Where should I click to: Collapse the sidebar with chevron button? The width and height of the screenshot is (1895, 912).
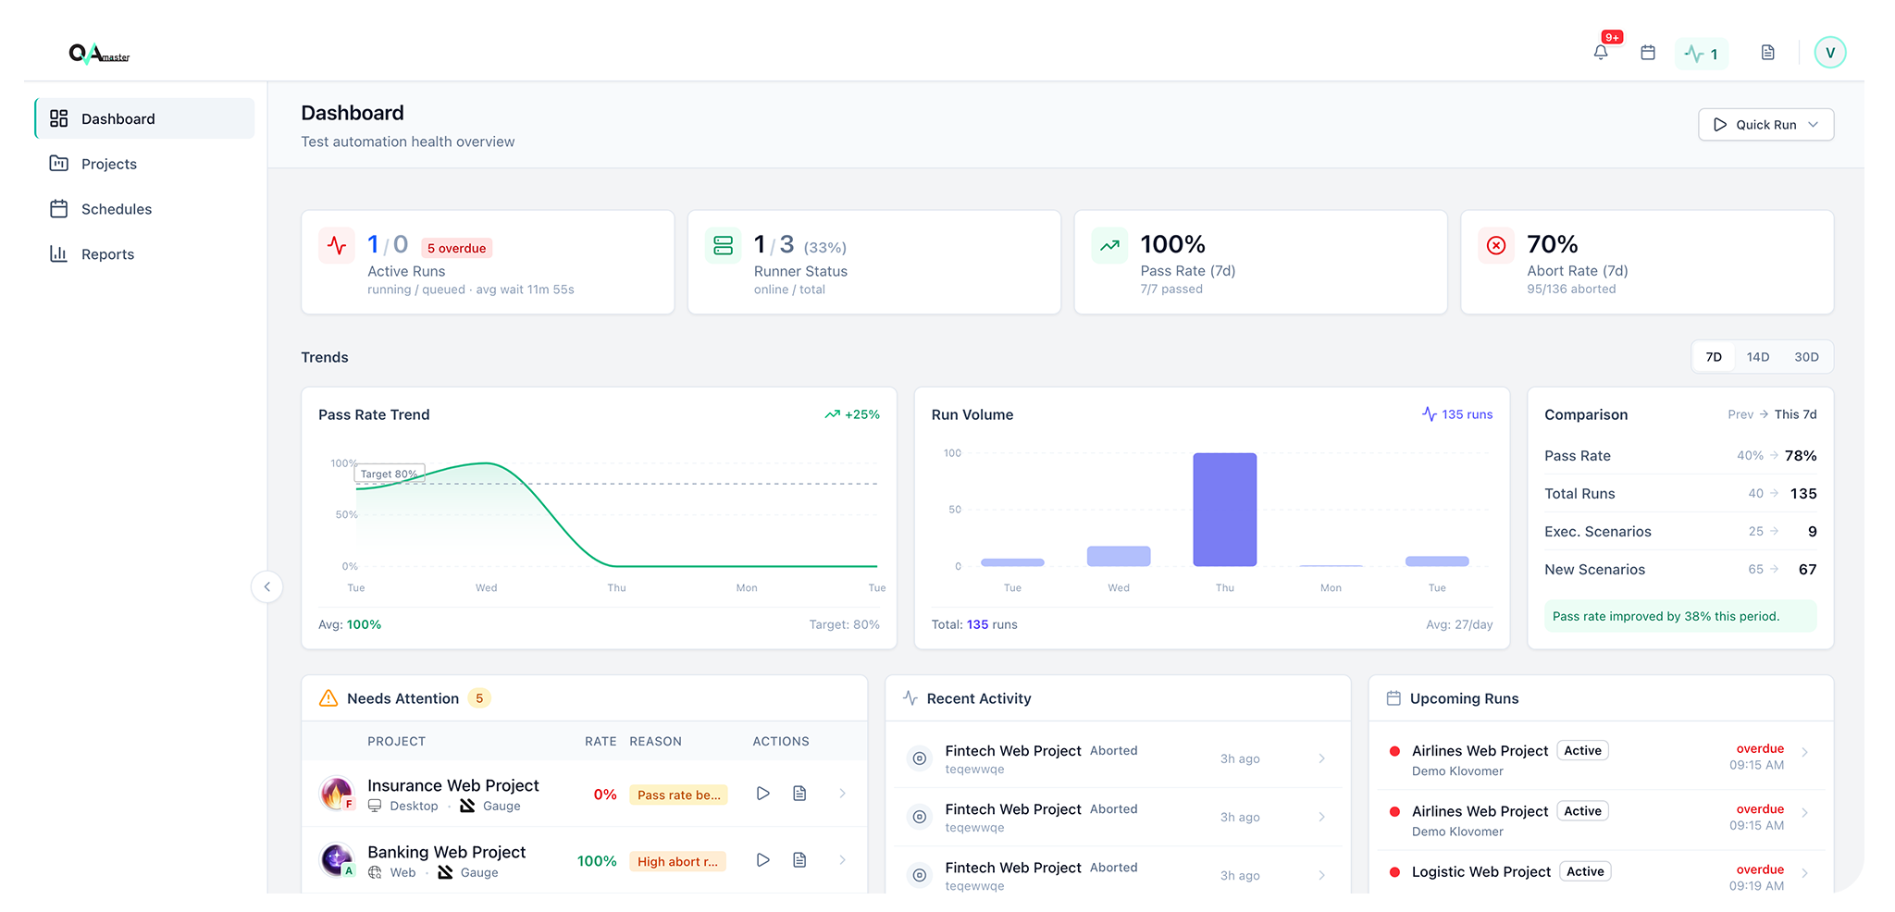pyautogui.click(x=266, y=586)
